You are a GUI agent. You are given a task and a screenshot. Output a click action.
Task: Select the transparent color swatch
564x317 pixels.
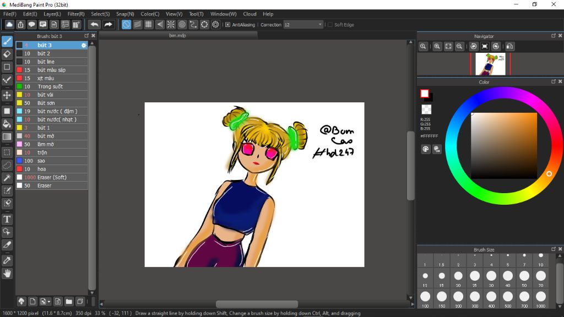[426, 110]
